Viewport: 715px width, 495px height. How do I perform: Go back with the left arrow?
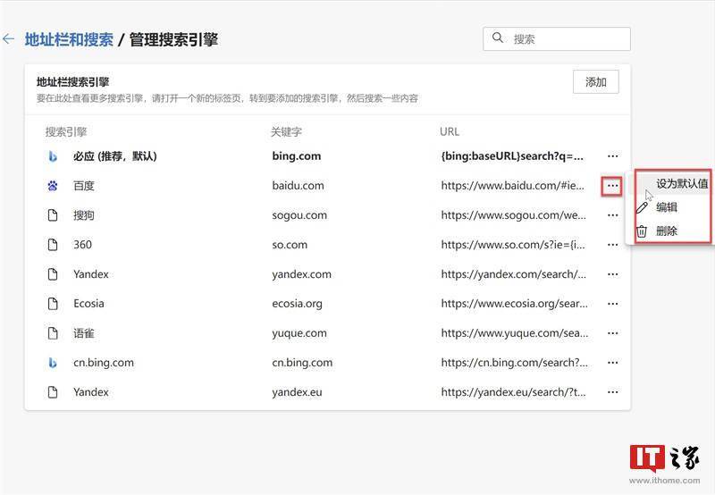[8, 39]
